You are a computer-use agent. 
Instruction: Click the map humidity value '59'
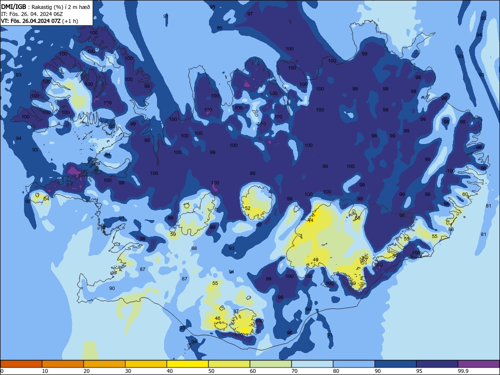(x=173, y=234)
